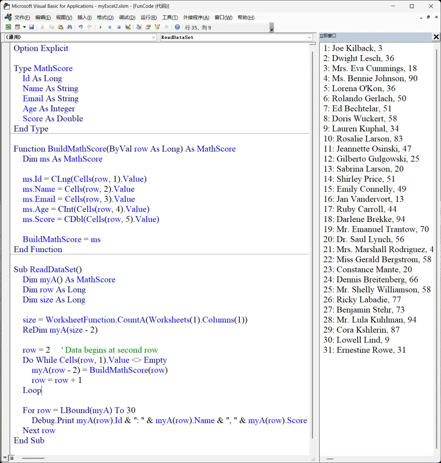
Task: Click the 'Next row' code line
Action: pos(39,430)
